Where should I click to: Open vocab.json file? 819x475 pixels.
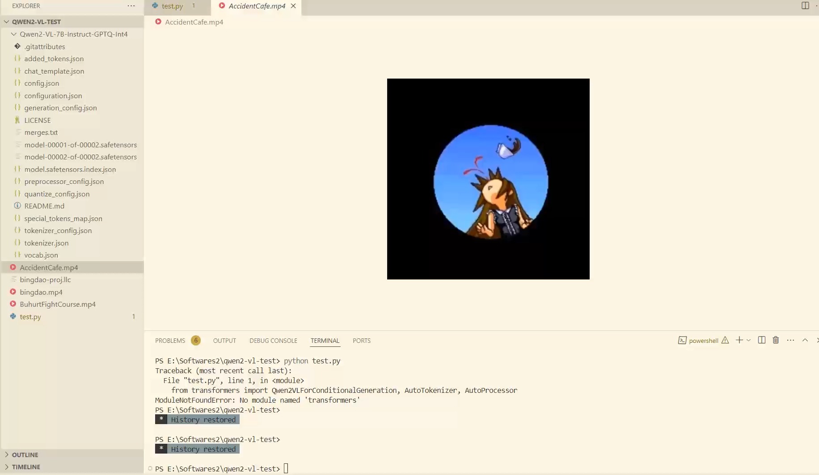(x=41, y=255)
